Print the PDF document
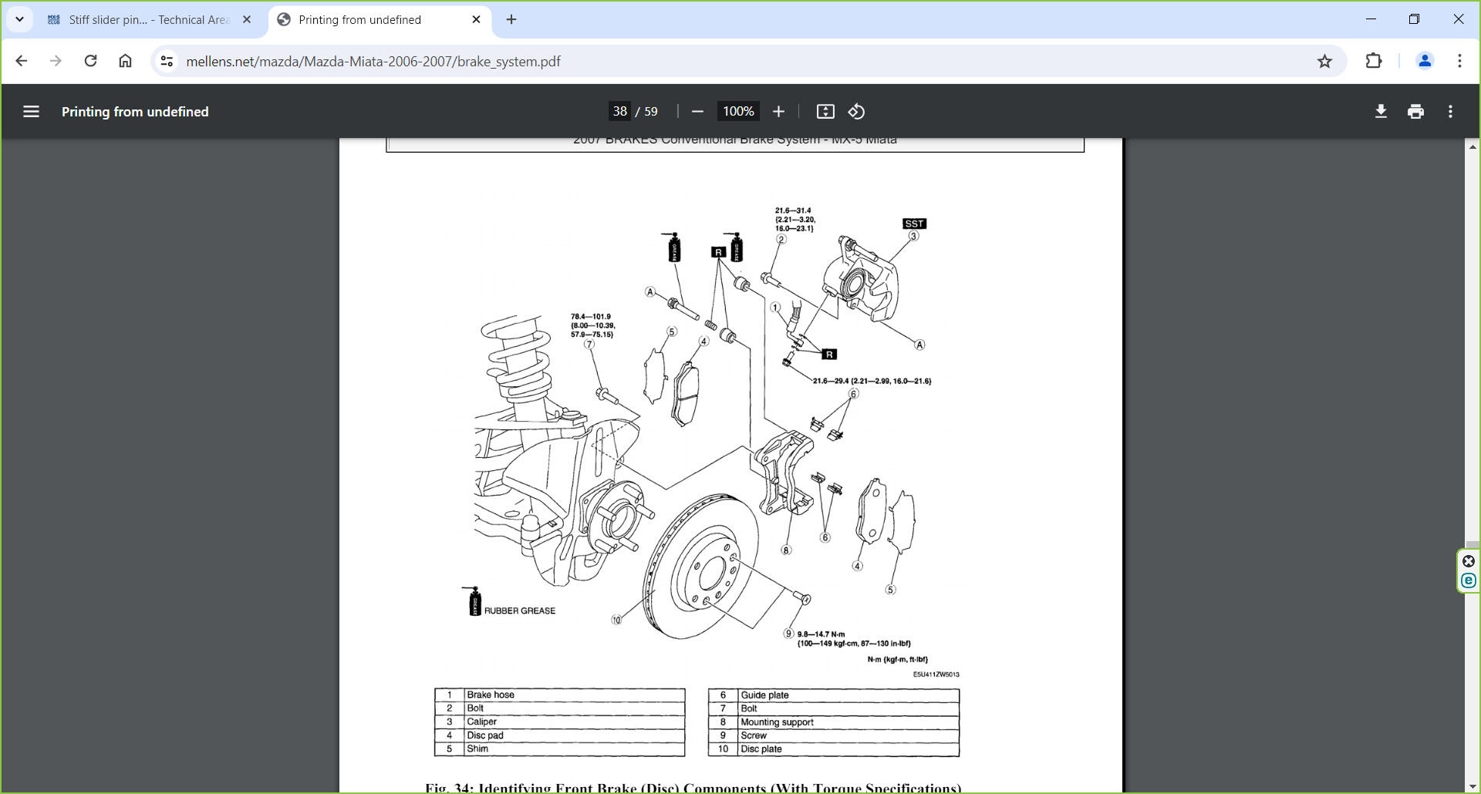 click(1415, 112)
